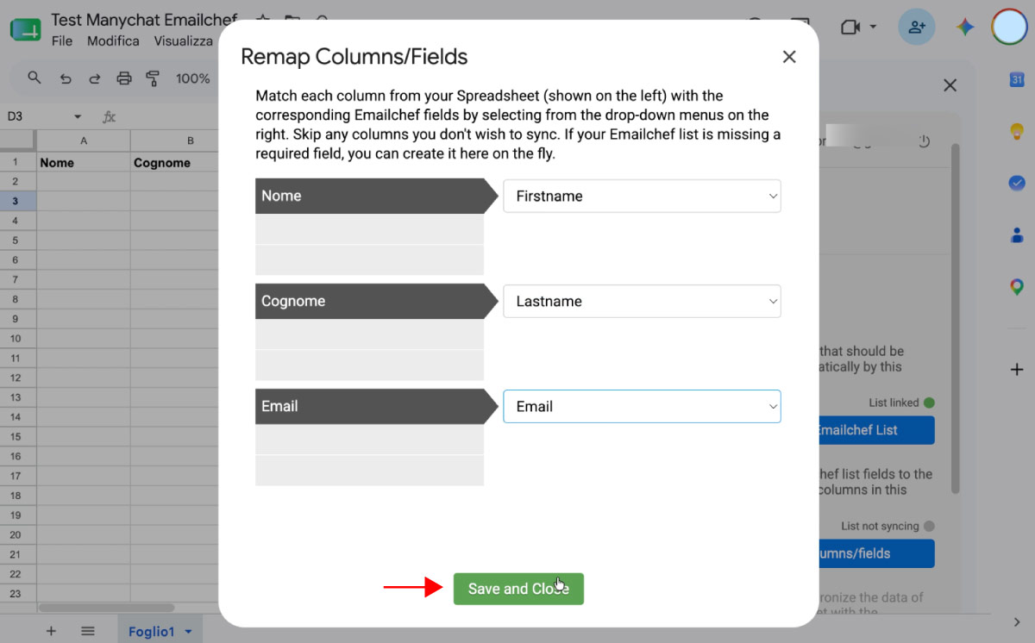Screen dimensions: 1035x643
Task: Click the Save and Close button
Action: coord(518,589)
